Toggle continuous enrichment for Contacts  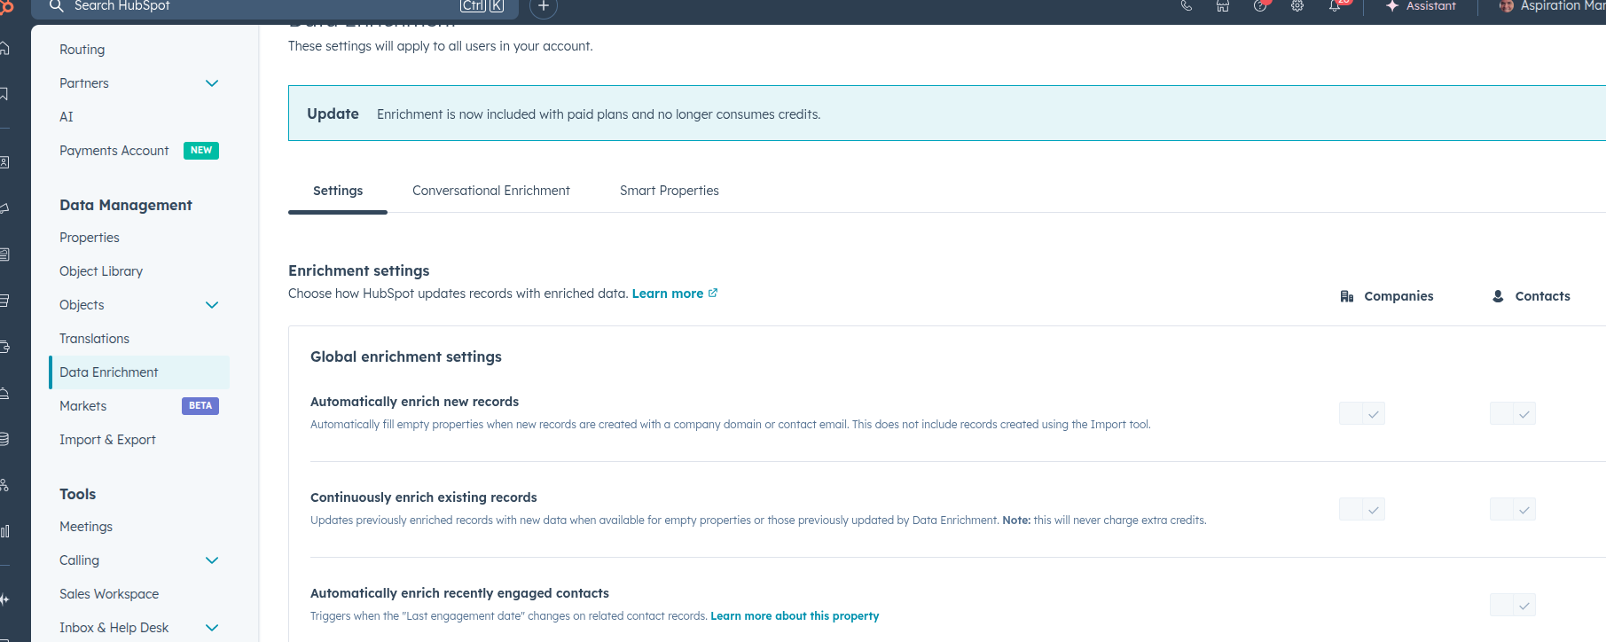coord(1513,509)
